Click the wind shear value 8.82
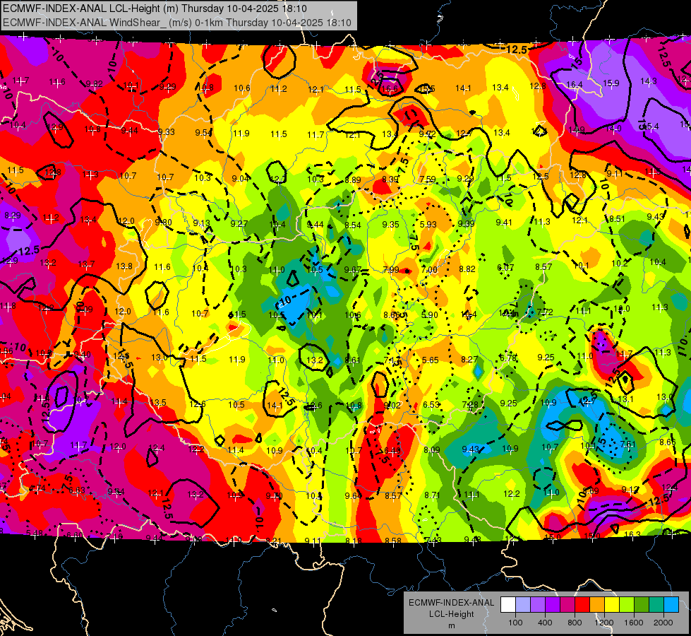691x636 pixels. point(467,269)
